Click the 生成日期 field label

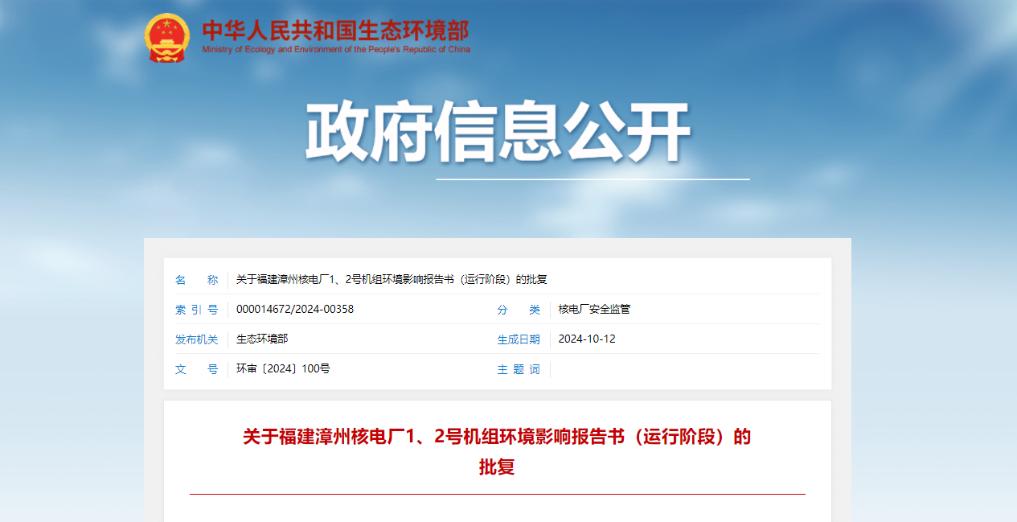[519, 339]
